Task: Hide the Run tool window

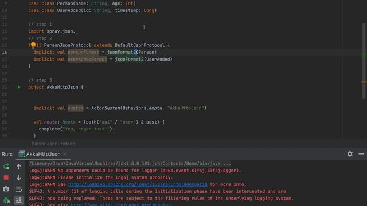Action: tap(361, 154)
